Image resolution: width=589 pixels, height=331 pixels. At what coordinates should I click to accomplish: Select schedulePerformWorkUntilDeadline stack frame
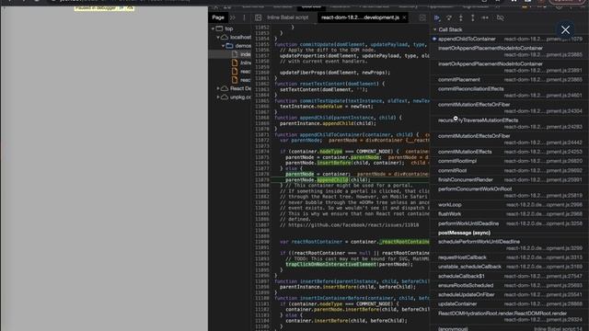(x=510, y=245)
